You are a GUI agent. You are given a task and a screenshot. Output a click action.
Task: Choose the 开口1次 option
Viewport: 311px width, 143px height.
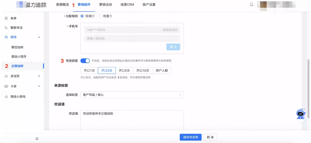(x=89, y=70)
